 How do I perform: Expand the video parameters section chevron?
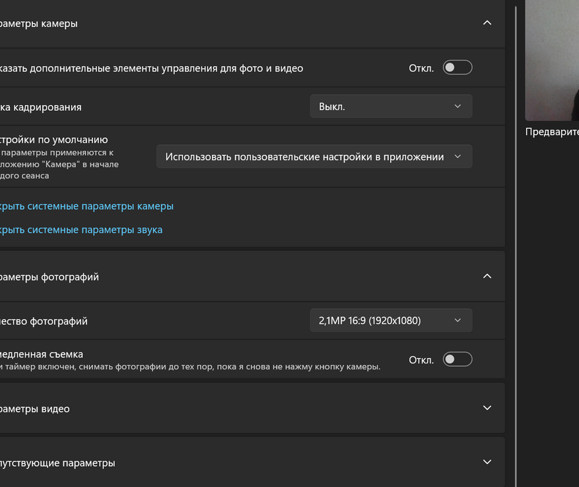(x=487, y=408)
